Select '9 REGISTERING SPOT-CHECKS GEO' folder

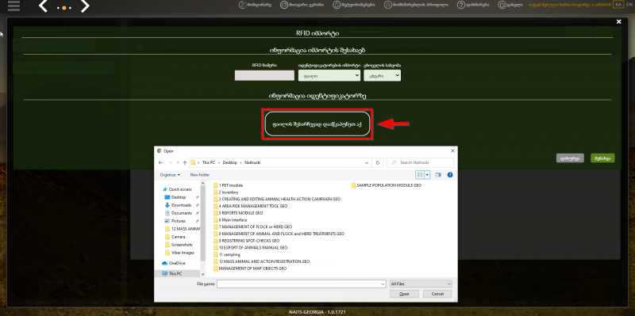click(247, 241)
